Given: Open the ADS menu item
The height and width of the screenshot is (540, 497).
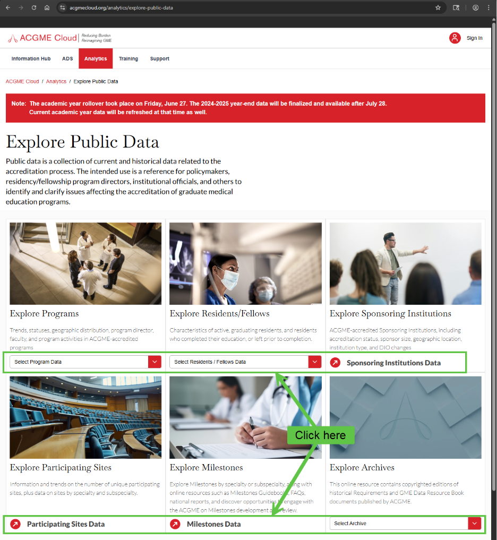Looking at the screenshot, I should pos(67,58).
